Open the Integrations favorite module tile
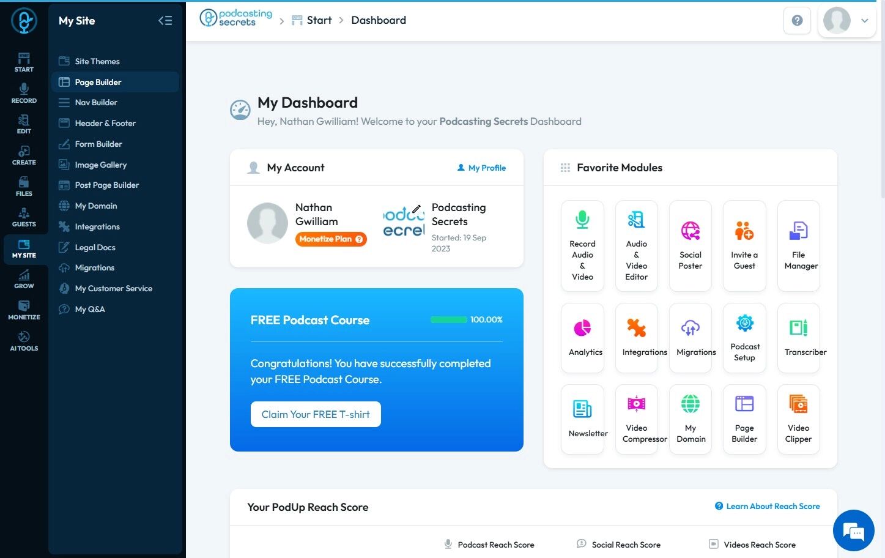Image resolution: width=885 pixels, height=558 pixels. pos(636,338)
